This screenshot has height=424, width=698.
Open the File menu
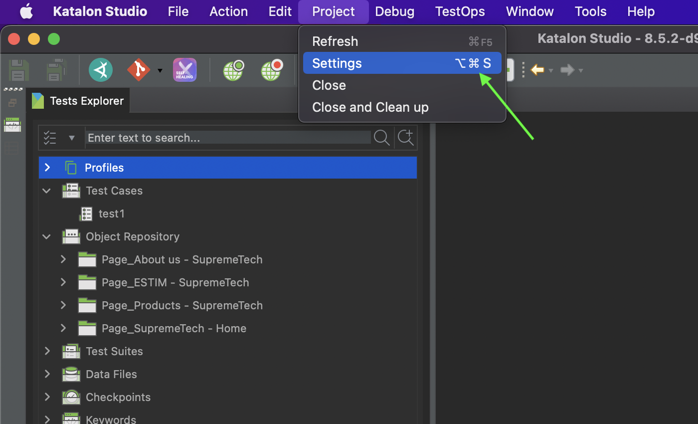pos(178,11)
